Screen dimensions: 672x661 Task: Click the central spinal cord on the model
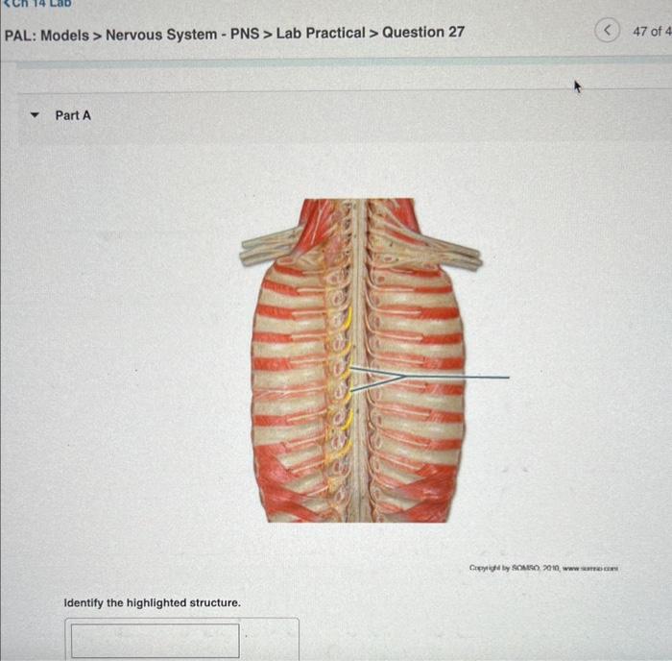(x=360, y=360)
